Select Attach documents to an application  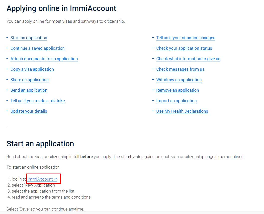tap(44, 59)
